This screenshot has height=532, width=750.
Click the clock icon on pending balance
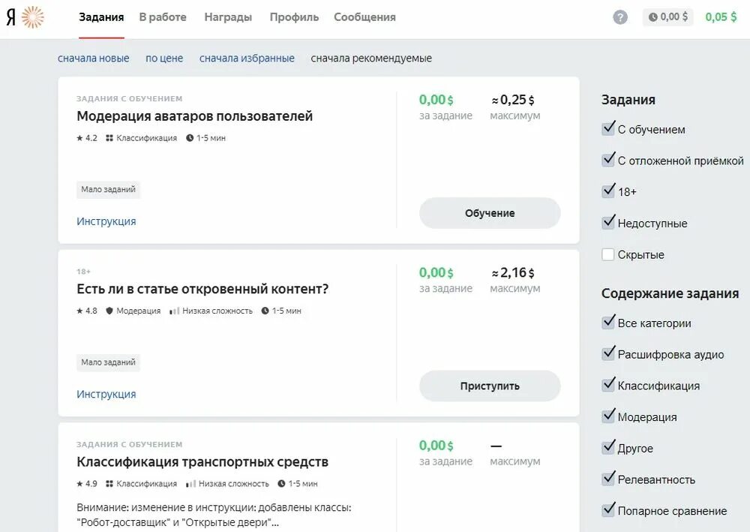(x=653, y=17)
